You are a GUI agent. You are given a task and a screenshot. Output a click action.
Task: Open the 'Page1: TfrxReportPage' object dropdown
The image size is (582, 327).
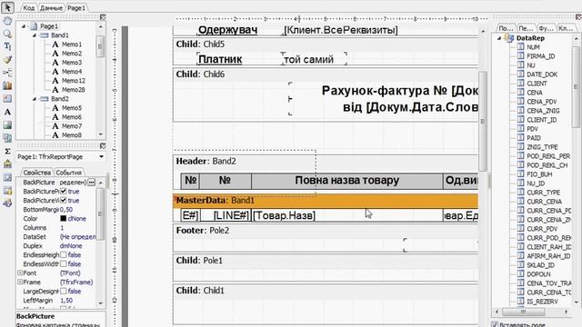(x=101, y=157)
